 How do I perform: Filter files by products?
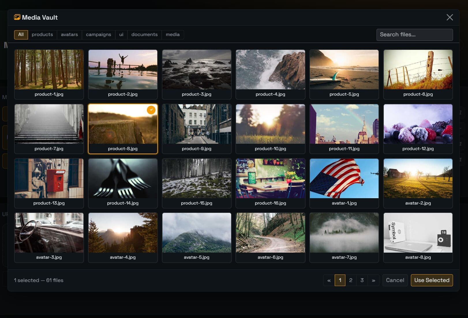tap(42, 35)
